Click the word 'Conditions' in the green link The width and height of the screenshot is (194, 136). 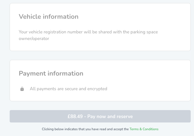(150, 129)
